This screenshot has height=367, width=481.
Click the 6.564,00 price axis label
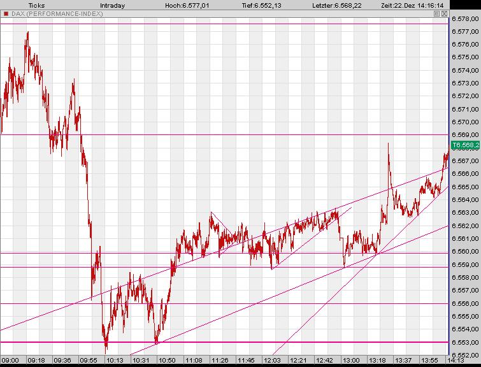coord(466,200)
